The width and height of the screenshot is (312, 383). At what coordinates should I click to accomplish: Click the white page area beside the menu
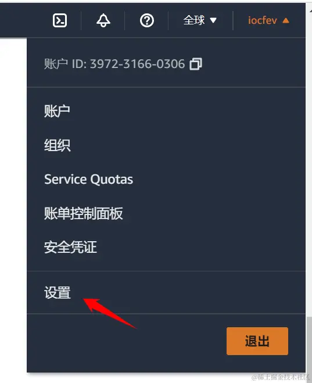tap(13, 195)
